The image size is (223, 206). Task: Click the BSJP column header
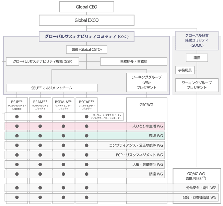16,104
